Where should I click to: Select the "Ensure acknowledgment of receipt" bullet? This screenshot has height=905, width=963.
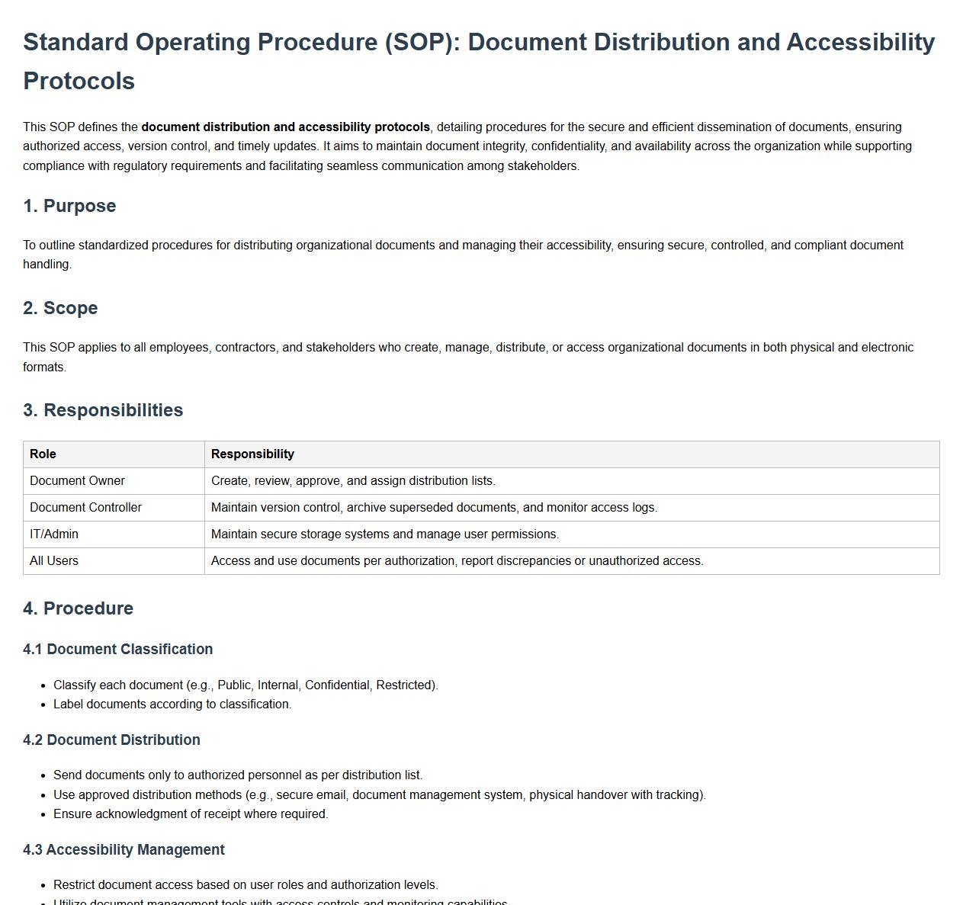(x=191, y=814)
